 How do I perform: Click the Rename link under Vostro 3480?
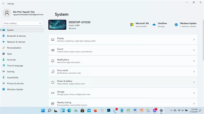pyautogui.click(x=72, y=28)
